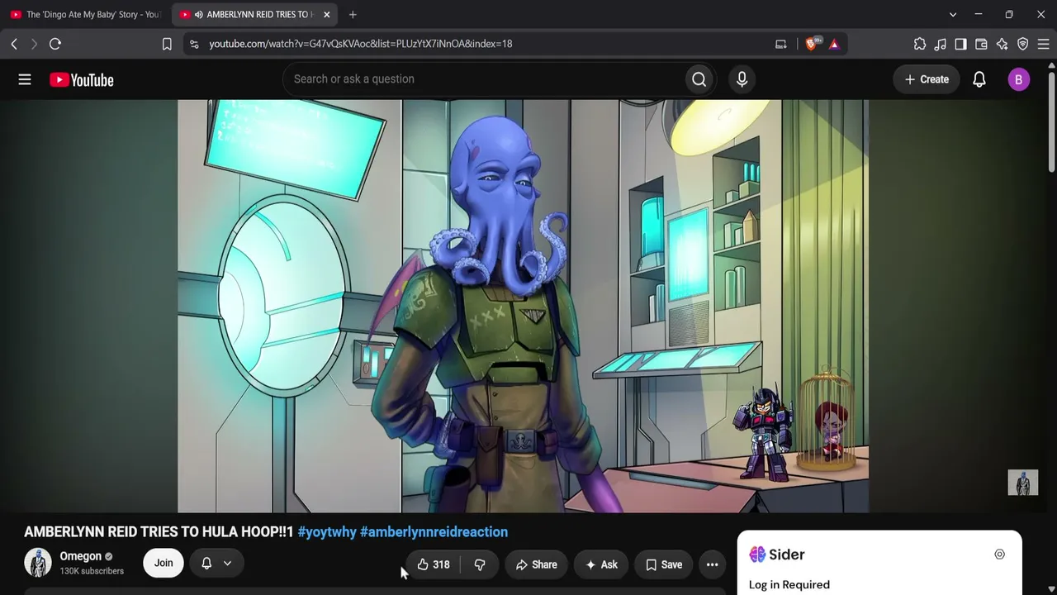Open the media control music-note icon
The height and width of the screenshot is (595, 1057).
[941, 44]
